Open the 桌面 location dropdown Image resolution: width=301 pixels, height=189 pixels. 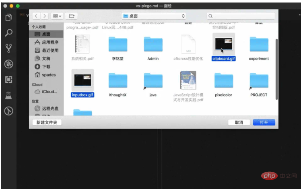coord(154,16)
